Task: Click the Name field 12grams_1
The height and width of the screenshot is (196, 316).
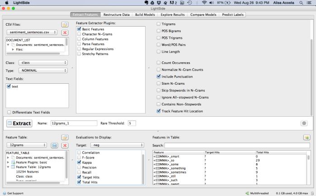Action: point(74,123)
